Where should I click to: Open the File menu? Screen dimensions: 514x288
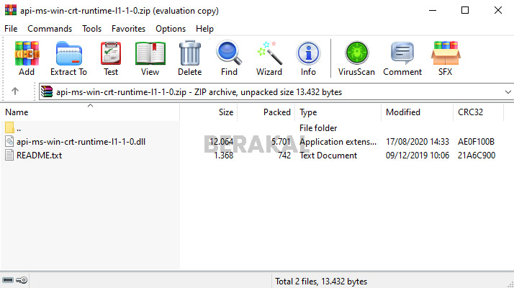pos(11,29)
